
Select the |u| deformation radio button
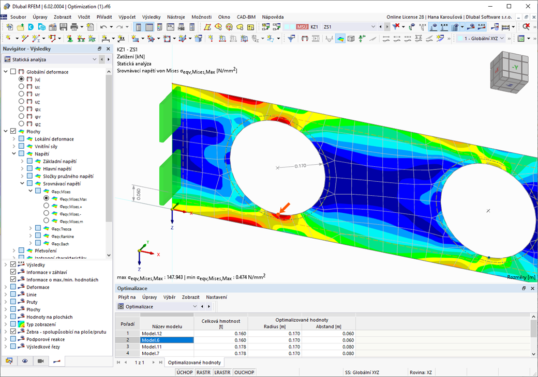click(x=21, y=79)
